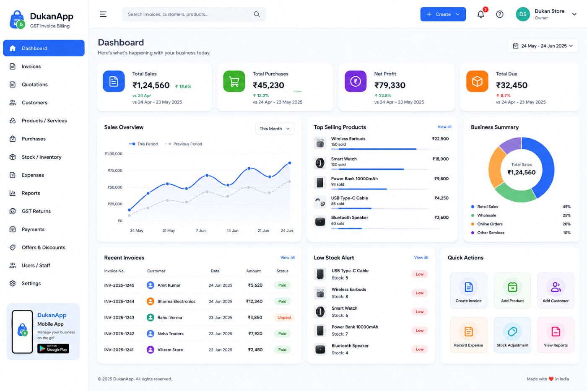Click the 24 Jun data point on chart
Screen dimensions: 587x391
pyautogui.click(x=289, y=163)
